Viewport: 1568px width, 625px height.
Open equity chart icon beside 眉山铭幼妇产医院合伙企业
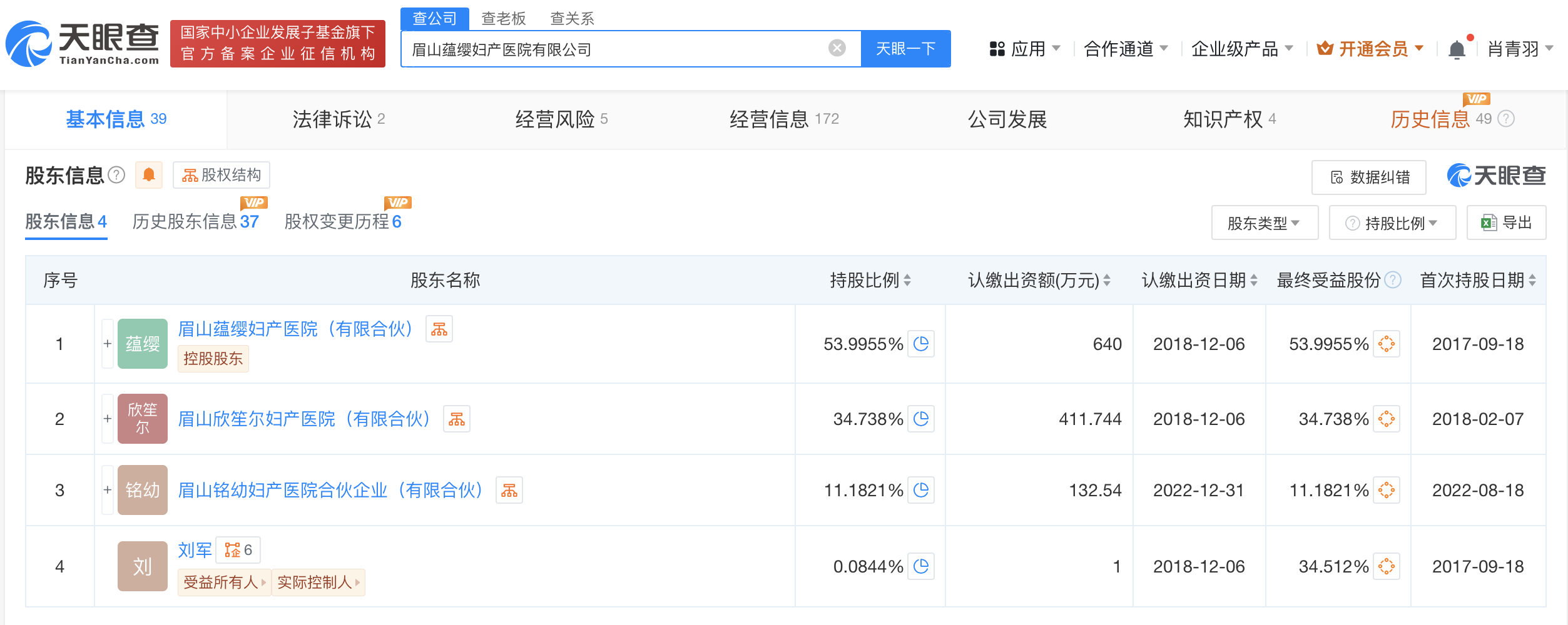tap(509, 491)
